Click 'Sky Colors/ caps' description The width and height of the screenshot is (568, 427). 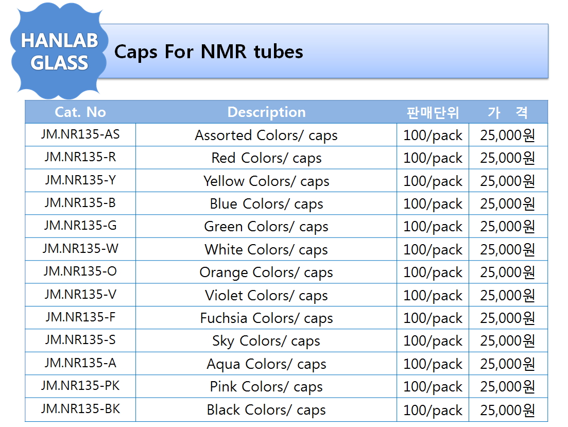coord(266,341)
